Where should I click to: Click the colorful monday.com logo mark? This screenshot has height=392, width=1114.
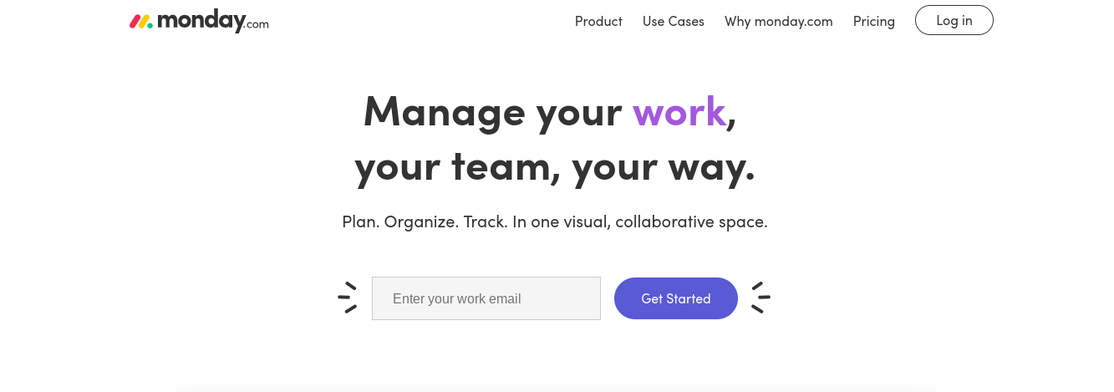coord(141,21)
